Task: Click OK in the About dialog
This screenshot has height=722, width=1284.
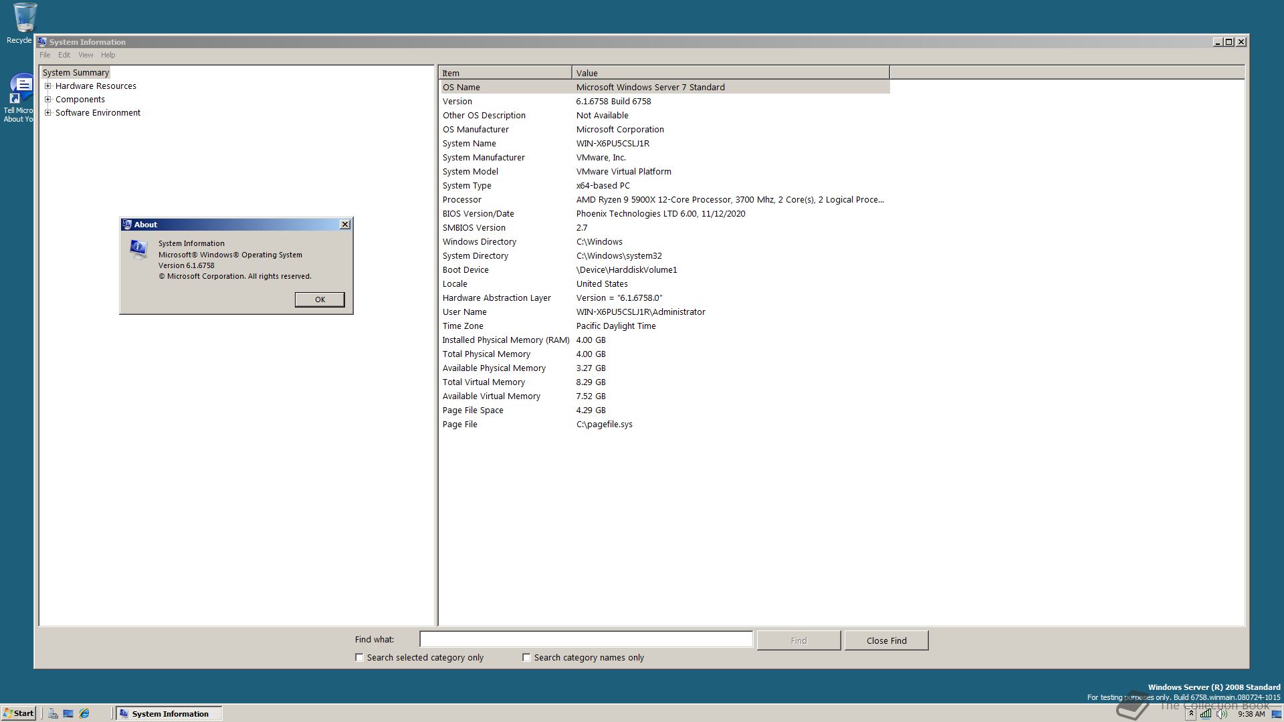Action: pyautogui.click(x=320, y=299)
